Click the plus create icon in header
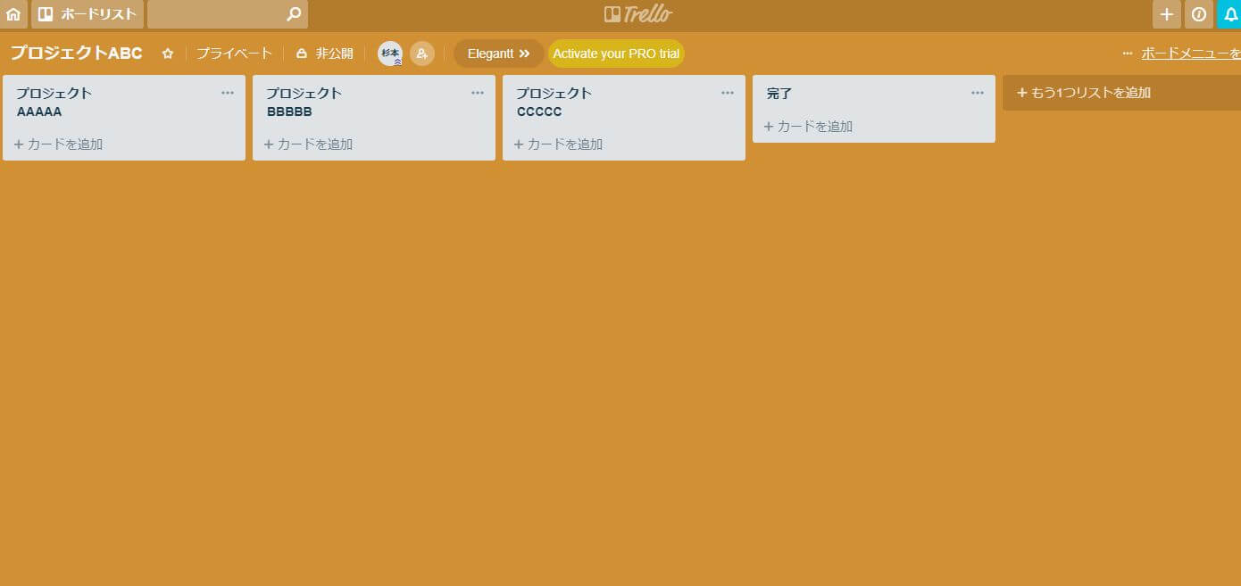This screenshot has width=1241, height=586. 1166,14
